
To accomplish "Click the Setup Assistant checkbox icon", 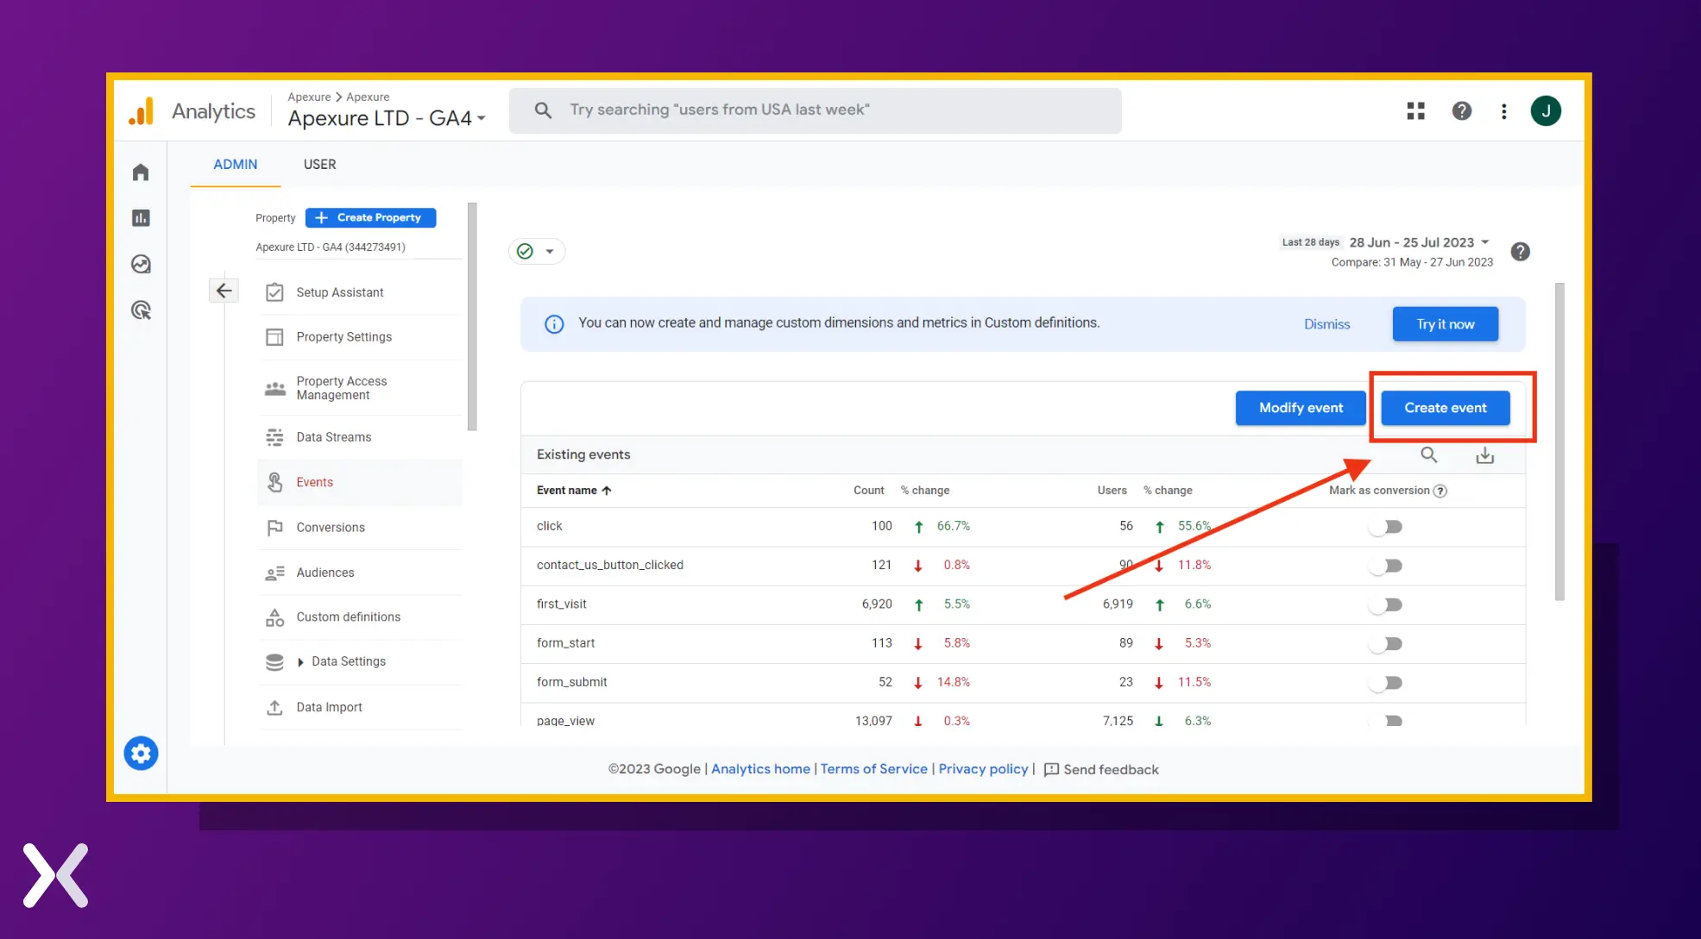I will click(x=274, y=292).
